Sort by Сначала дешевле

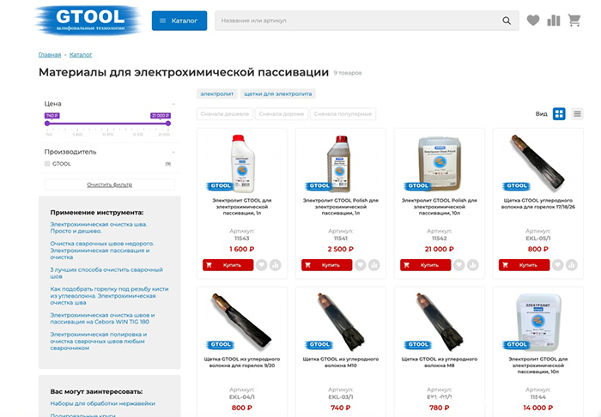click(224, 113)
